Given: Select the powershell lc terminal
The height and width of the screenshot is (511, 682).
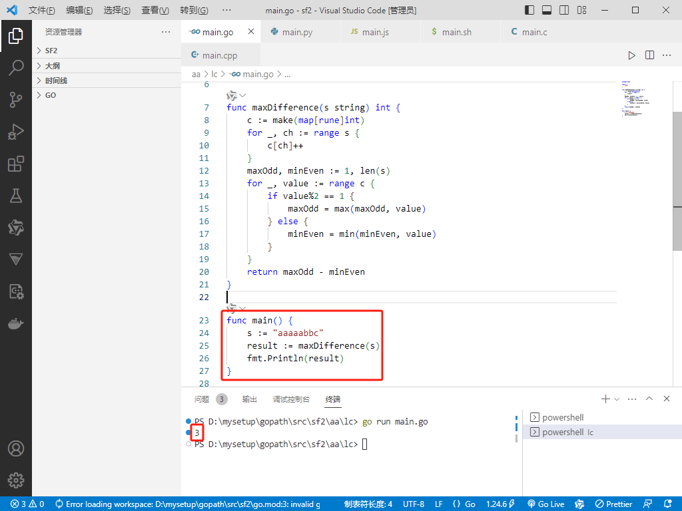Looking at the screenshot, I should coord(602,432).
